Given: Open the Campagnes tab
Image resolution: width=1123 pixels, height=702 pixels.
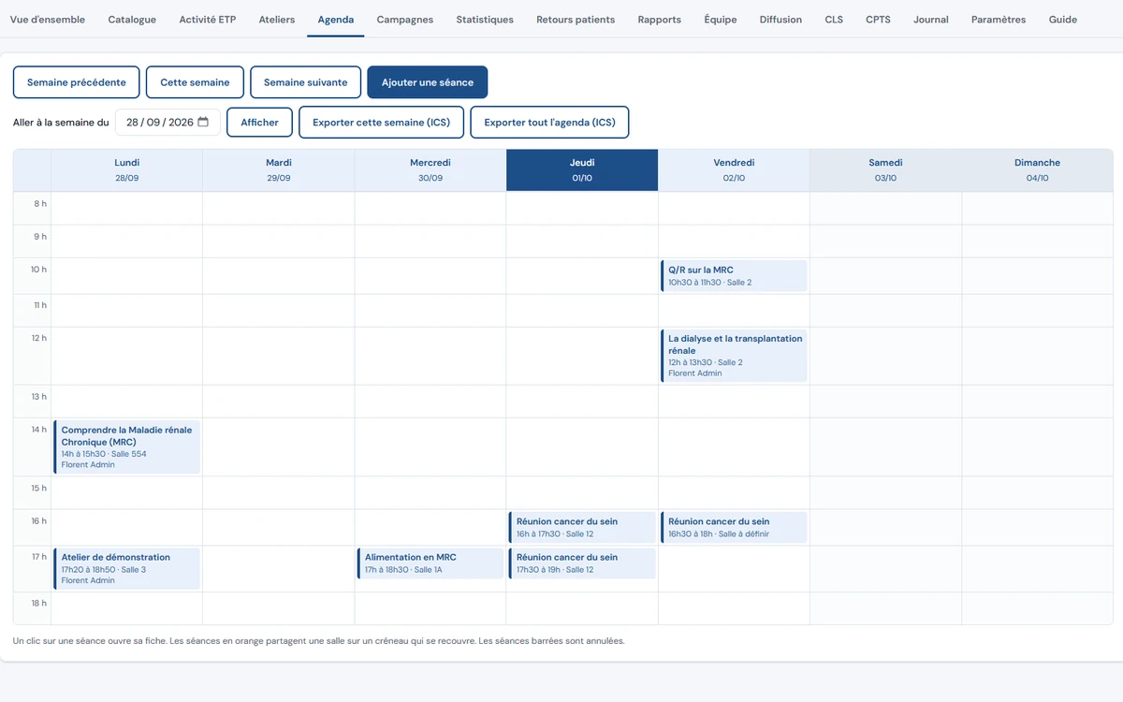Looking at the screenshot, I should tap(405, 20).
